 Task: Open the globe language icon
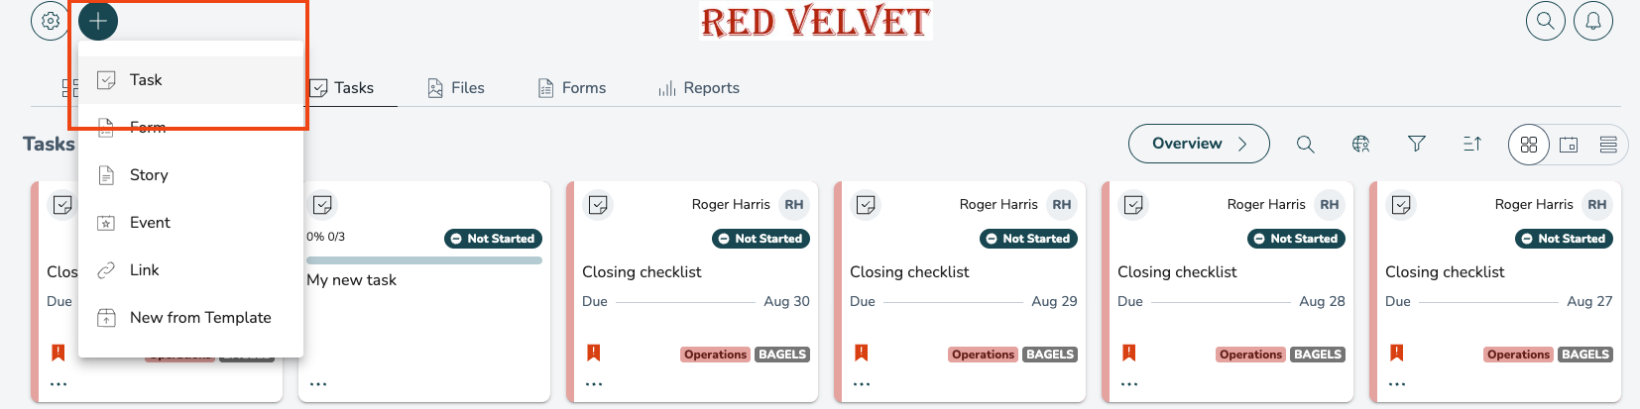pyautogui.click(x=1361, y=145)
